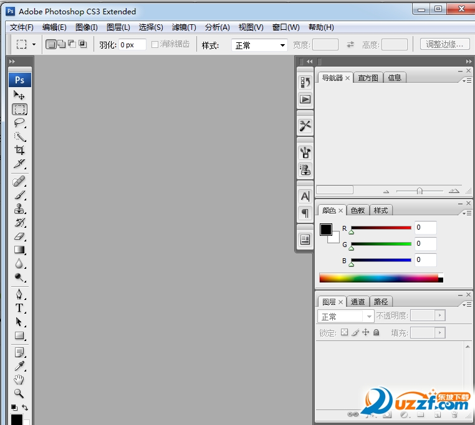Open the Color panel options menu
The height and width of the screenshot is (425, 475).
pyautogui.click(x=467, y=213)
